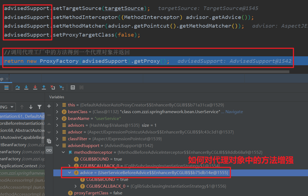The image size is (308, 196).
Task: Collapse the methodInterceptor tree node
Action: [x=63, y=152]
